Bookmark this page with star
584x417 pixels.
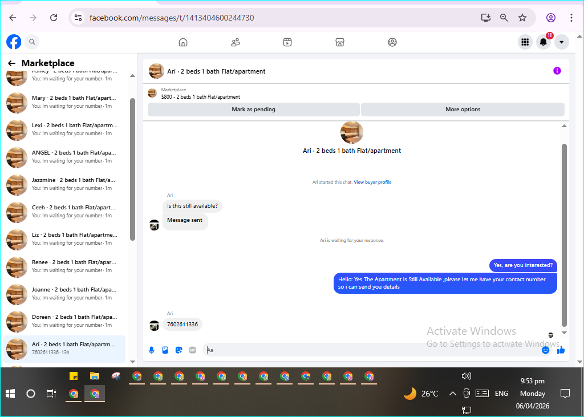tap(522, 18)
